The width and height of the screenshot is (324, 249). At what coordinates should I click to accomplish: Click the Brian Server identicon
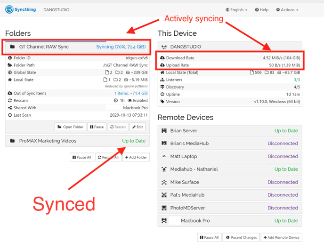coord(164,131)
